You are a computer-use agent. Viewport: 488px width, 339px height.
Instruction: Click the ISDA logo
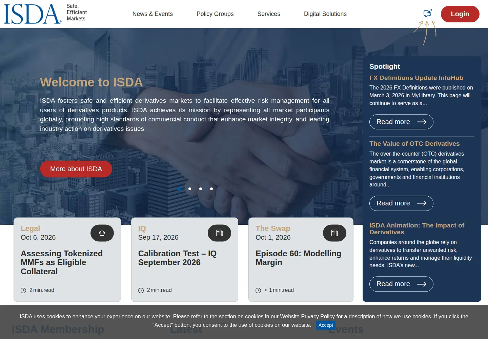(x=45, y=14)
